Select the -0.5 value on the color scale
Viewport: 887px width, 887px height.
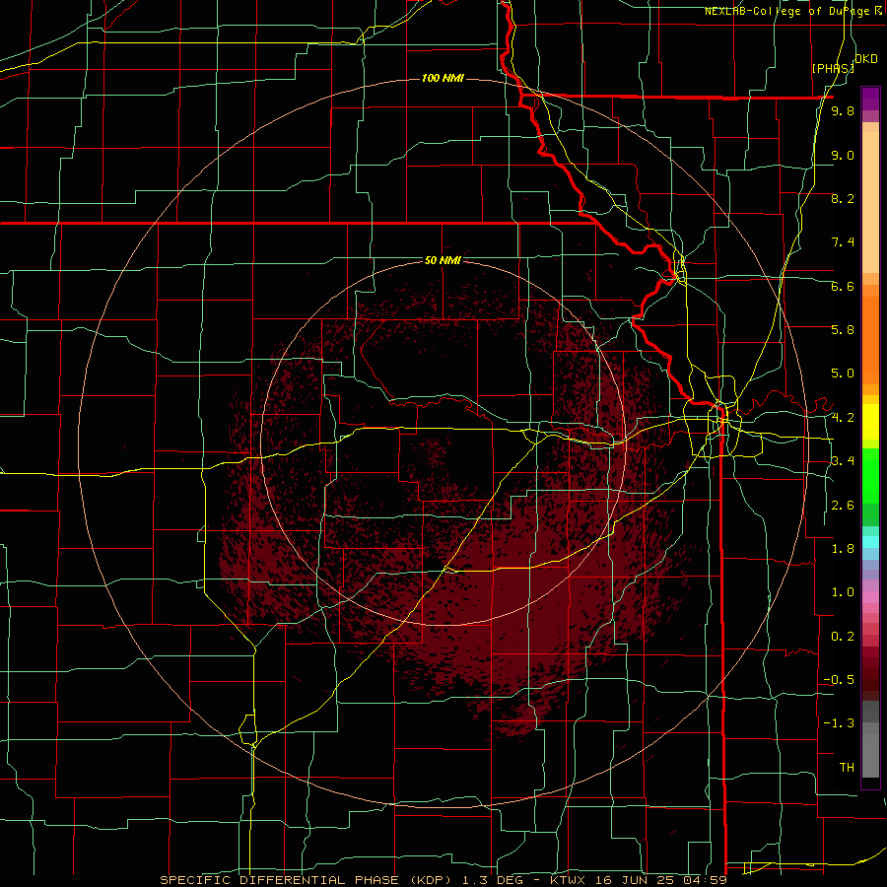pyautogui.click(x=839, y=680)
